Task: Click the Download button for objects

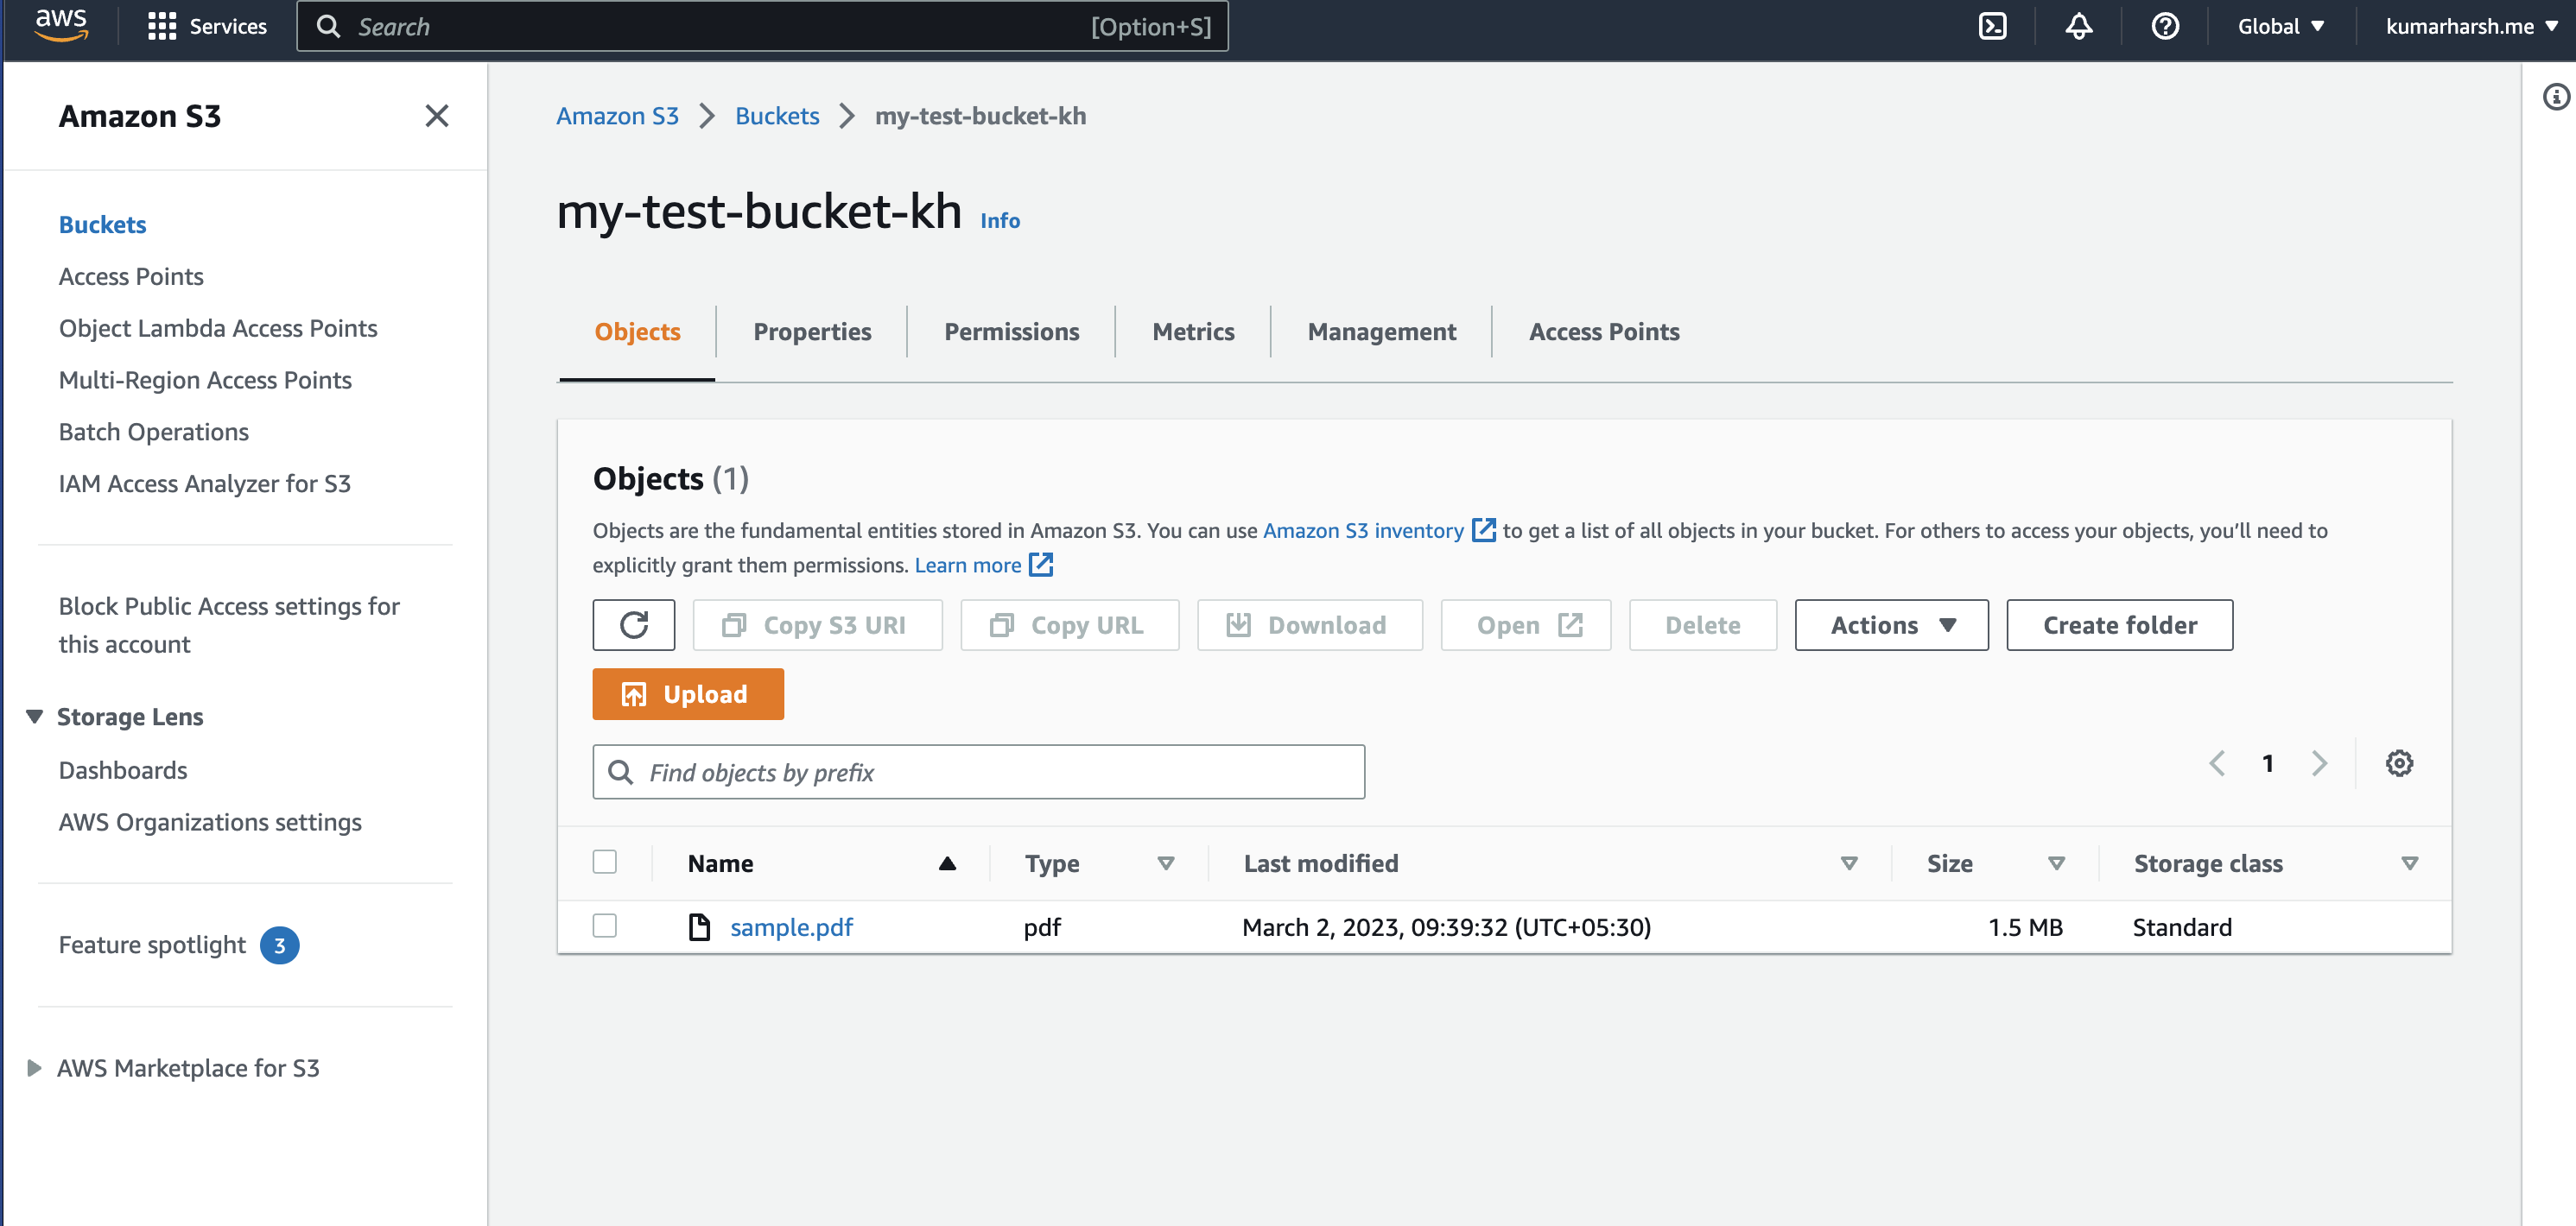Action: [x=1309, y=624]
